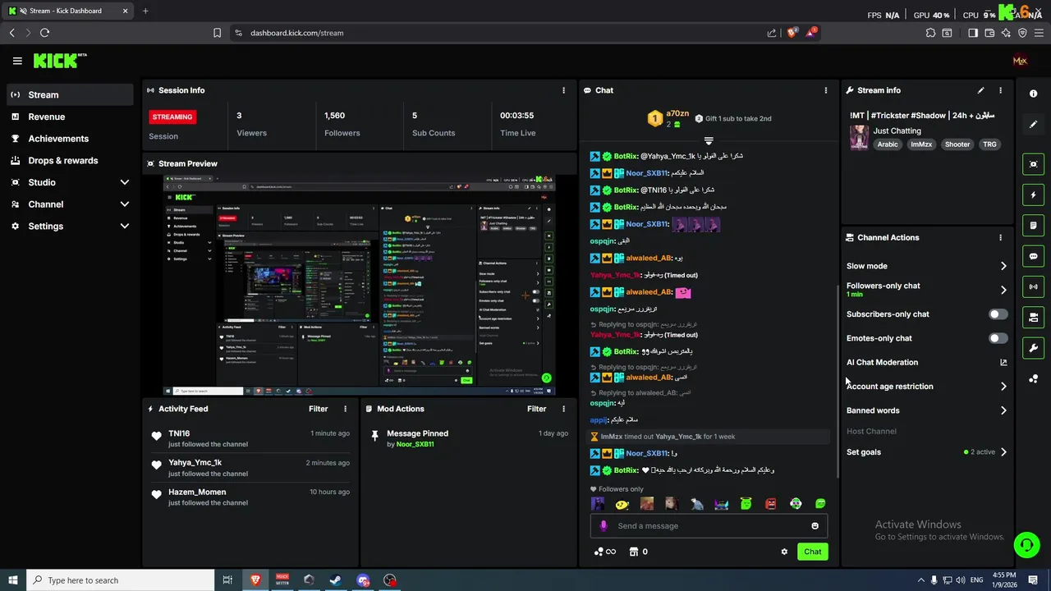Open the Stream info panel three-dot menu
The height and width of the screenshot is (591, 1051).
point(1000,90)
